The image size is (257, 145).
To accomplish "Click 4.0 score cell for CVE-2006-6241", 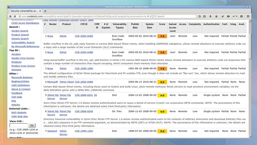I will click(x=162, y=96).
